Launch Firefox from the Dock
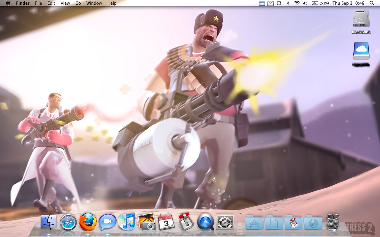 coord(88,222)
